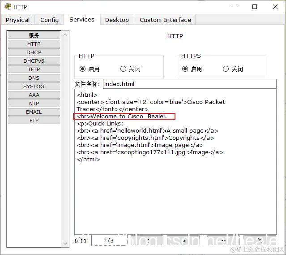Open the HTTP service entry
Image resolution: width=286 pixels, height=255 pixels.
(34, 44)
